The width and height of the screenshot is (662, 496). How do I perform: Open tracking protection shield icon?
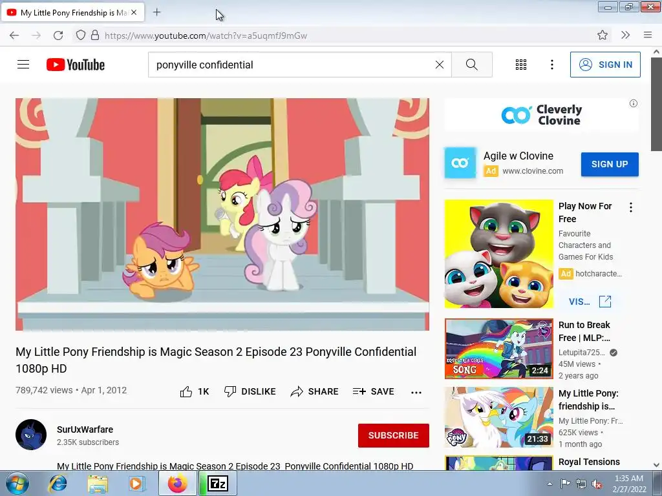coord(80,35)
